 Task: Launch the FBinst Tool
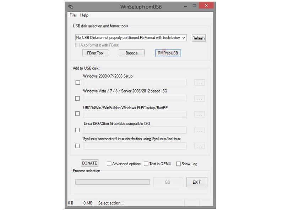coord(95,53)
